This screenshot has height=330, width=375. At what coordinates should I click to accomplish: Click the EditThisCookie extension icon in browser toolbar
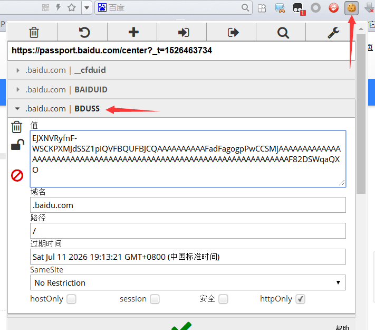coord(351,7)
